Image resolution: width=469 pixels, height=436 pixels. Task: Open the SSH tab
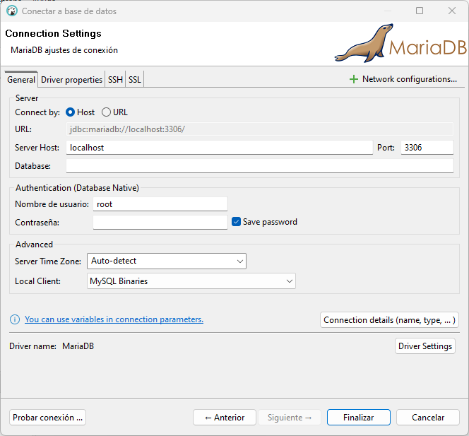(x=115, y=80)
